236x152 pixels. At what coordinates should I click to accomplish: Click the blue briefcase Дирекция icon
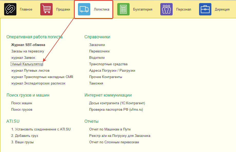point(205,9)
